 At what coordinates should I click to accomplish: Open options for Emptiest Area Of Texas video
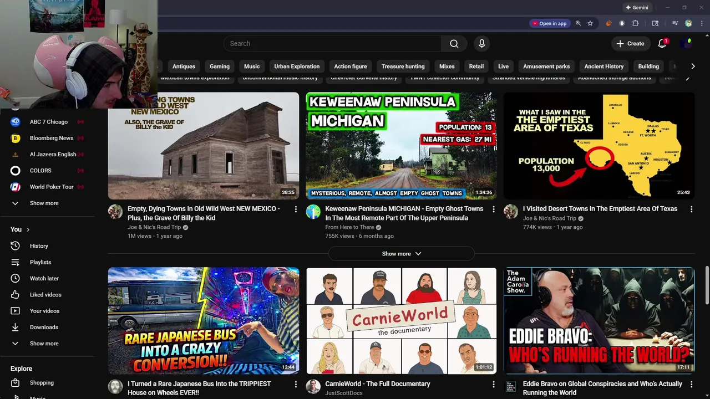coord(691,209)
